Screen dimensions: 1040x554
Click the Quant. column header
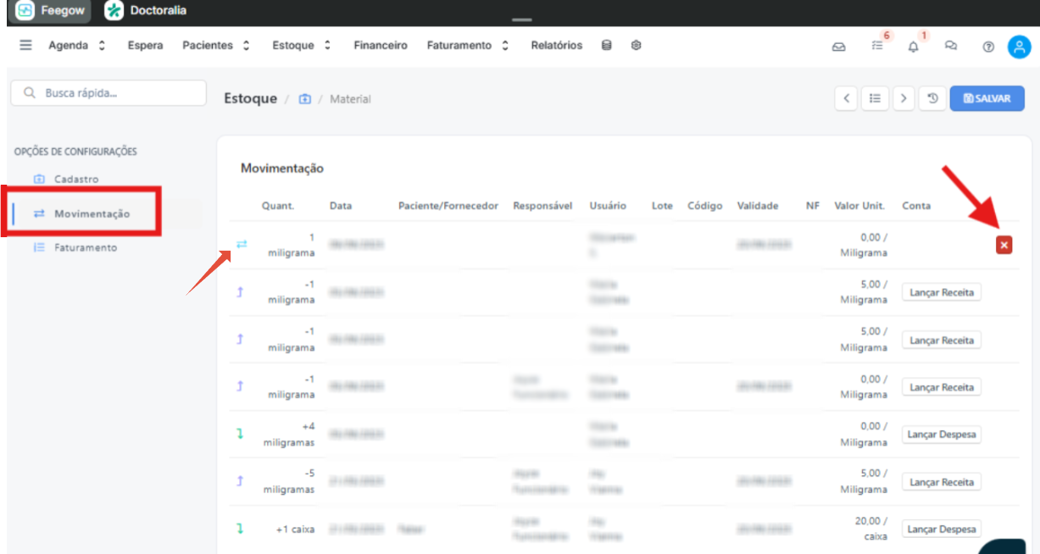[278, 206]
